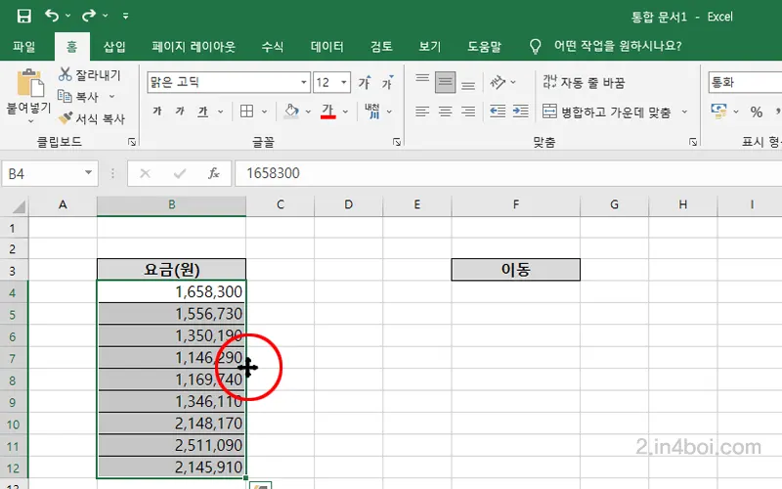Cancel the formula bar entry with X
Image resolution: width=782 pixels, height=489 pixels.
145,174
